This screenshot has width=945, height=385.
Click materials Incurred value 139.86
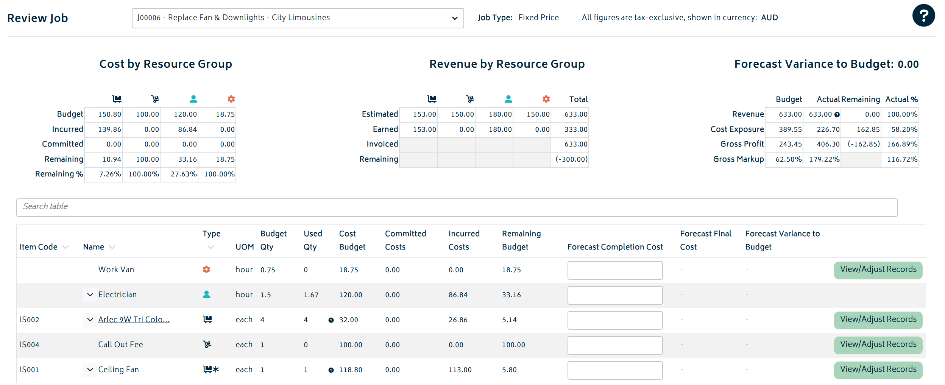[109, 129]
